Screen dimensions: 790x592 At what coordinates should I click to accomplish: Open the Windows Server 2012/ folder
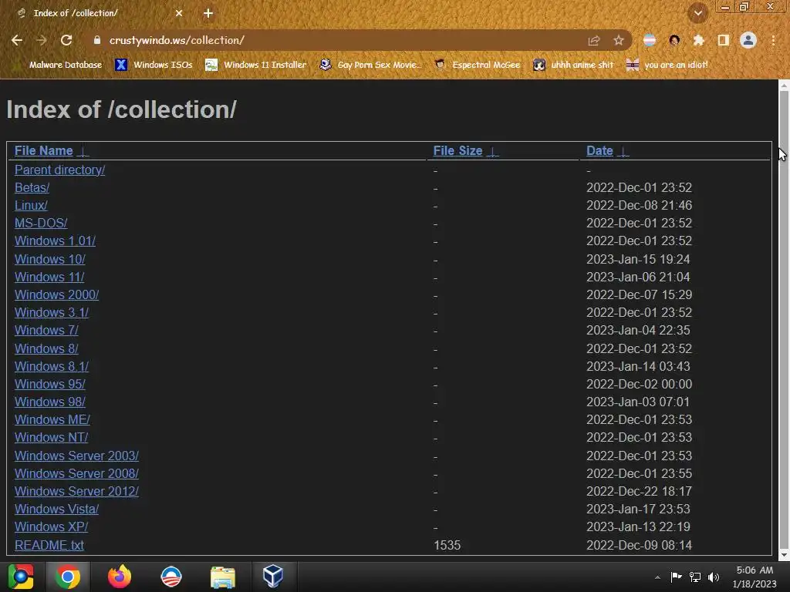[x=76, y=491]
